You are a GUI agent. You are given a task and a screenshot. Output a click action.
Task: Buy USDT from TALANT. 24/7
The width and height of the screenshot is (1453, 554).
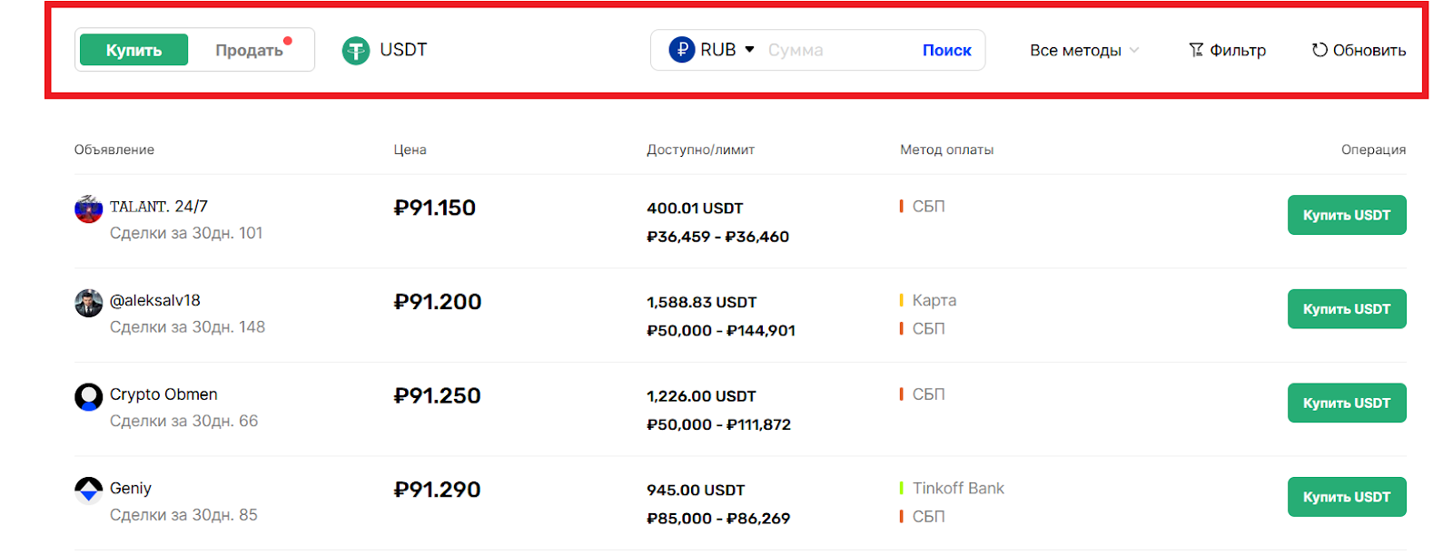tap(1346, 215)
